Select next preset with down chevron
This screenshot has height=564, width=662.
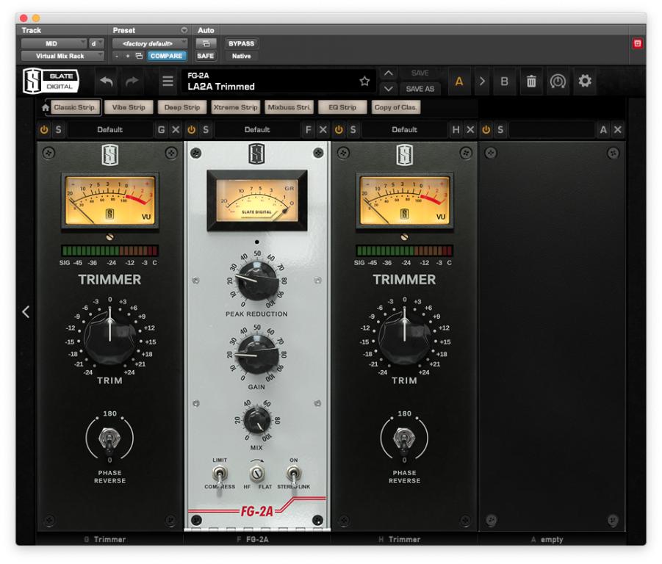click(389, 89)
